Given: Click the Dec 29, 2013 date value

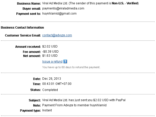Looking at the screenshot, I should pos(52,78).
